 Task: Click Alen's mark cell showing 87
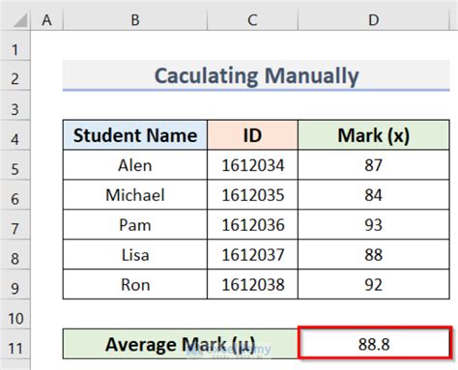click(374, 165)
